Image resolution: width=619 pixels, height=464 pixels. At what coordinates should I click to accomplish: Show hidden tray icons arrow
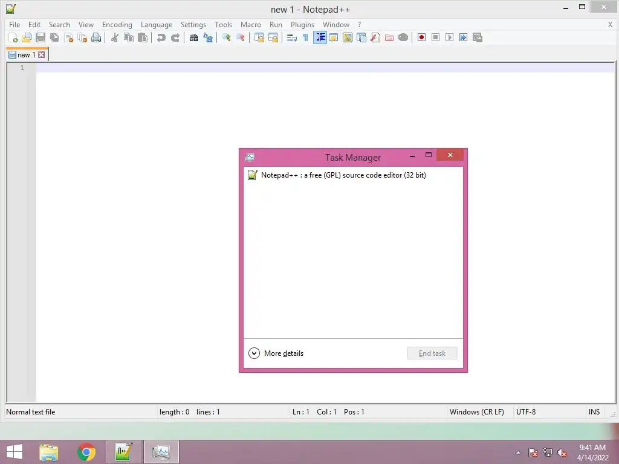pyautogui.click(x=518, y=453)
